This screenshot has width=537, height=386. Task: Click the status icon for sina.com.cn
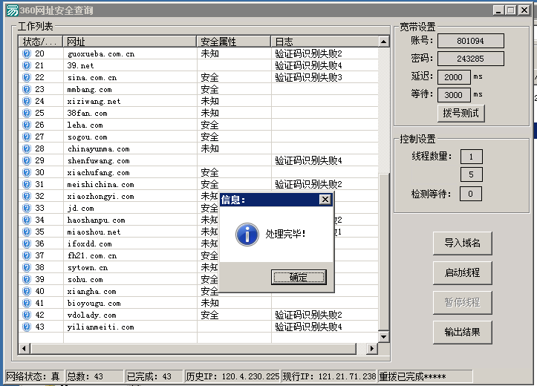coord(27,77)
